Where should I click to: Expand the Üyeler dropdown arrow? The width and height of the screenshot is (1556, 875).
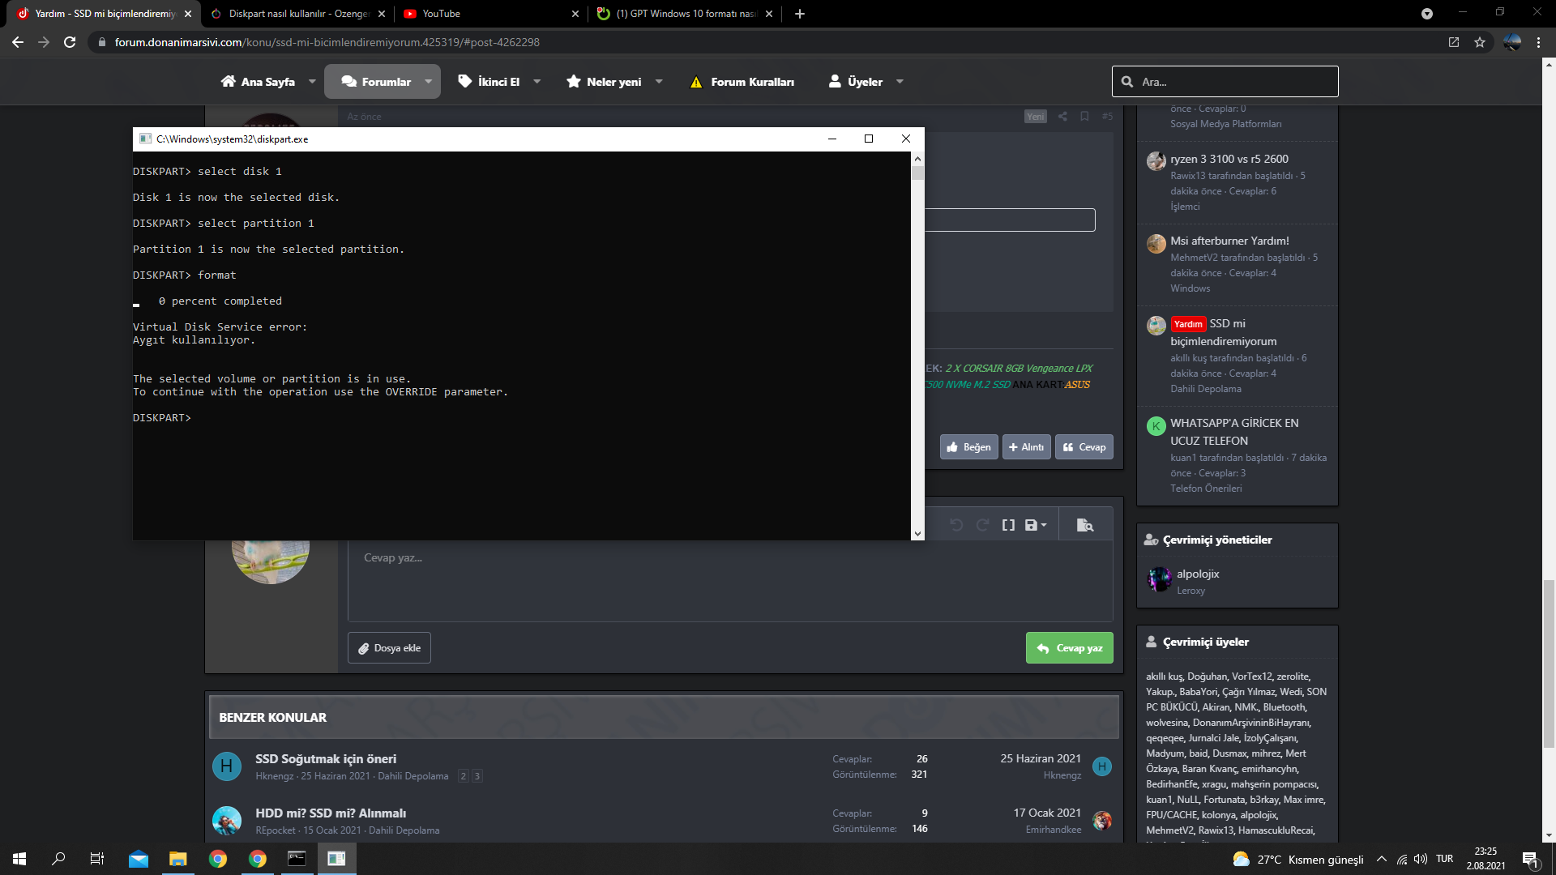coord(900,82)
